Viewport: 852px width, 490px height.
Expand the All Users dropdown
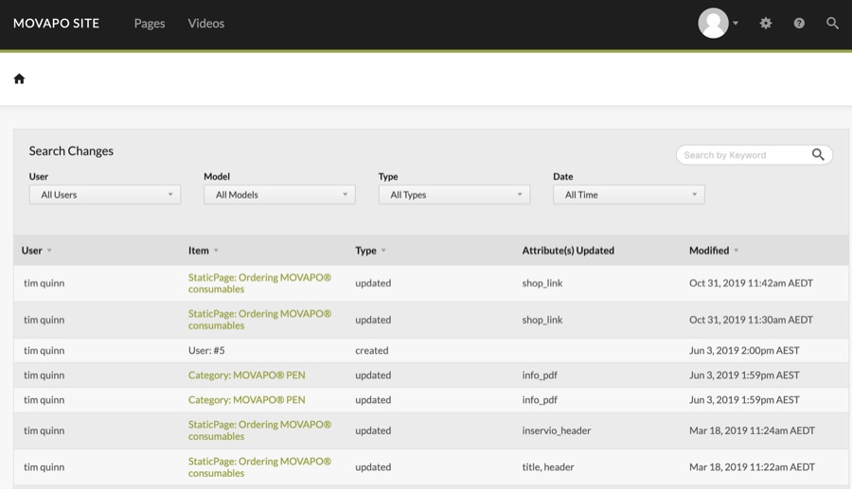coord(104,195)
